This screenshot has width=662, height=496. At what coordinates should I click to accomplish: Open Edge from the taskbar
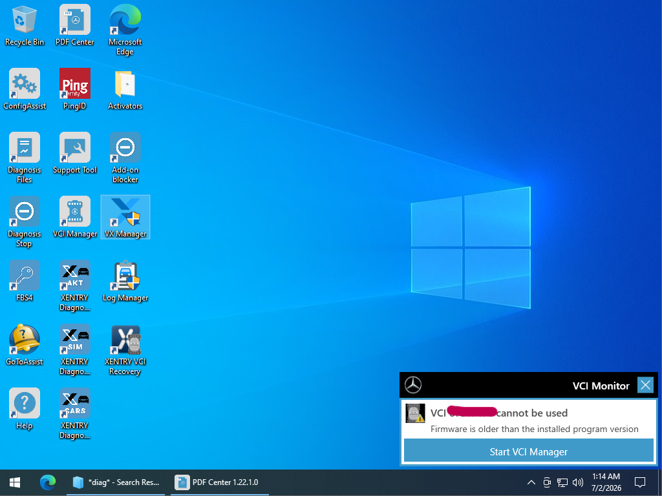47,482
